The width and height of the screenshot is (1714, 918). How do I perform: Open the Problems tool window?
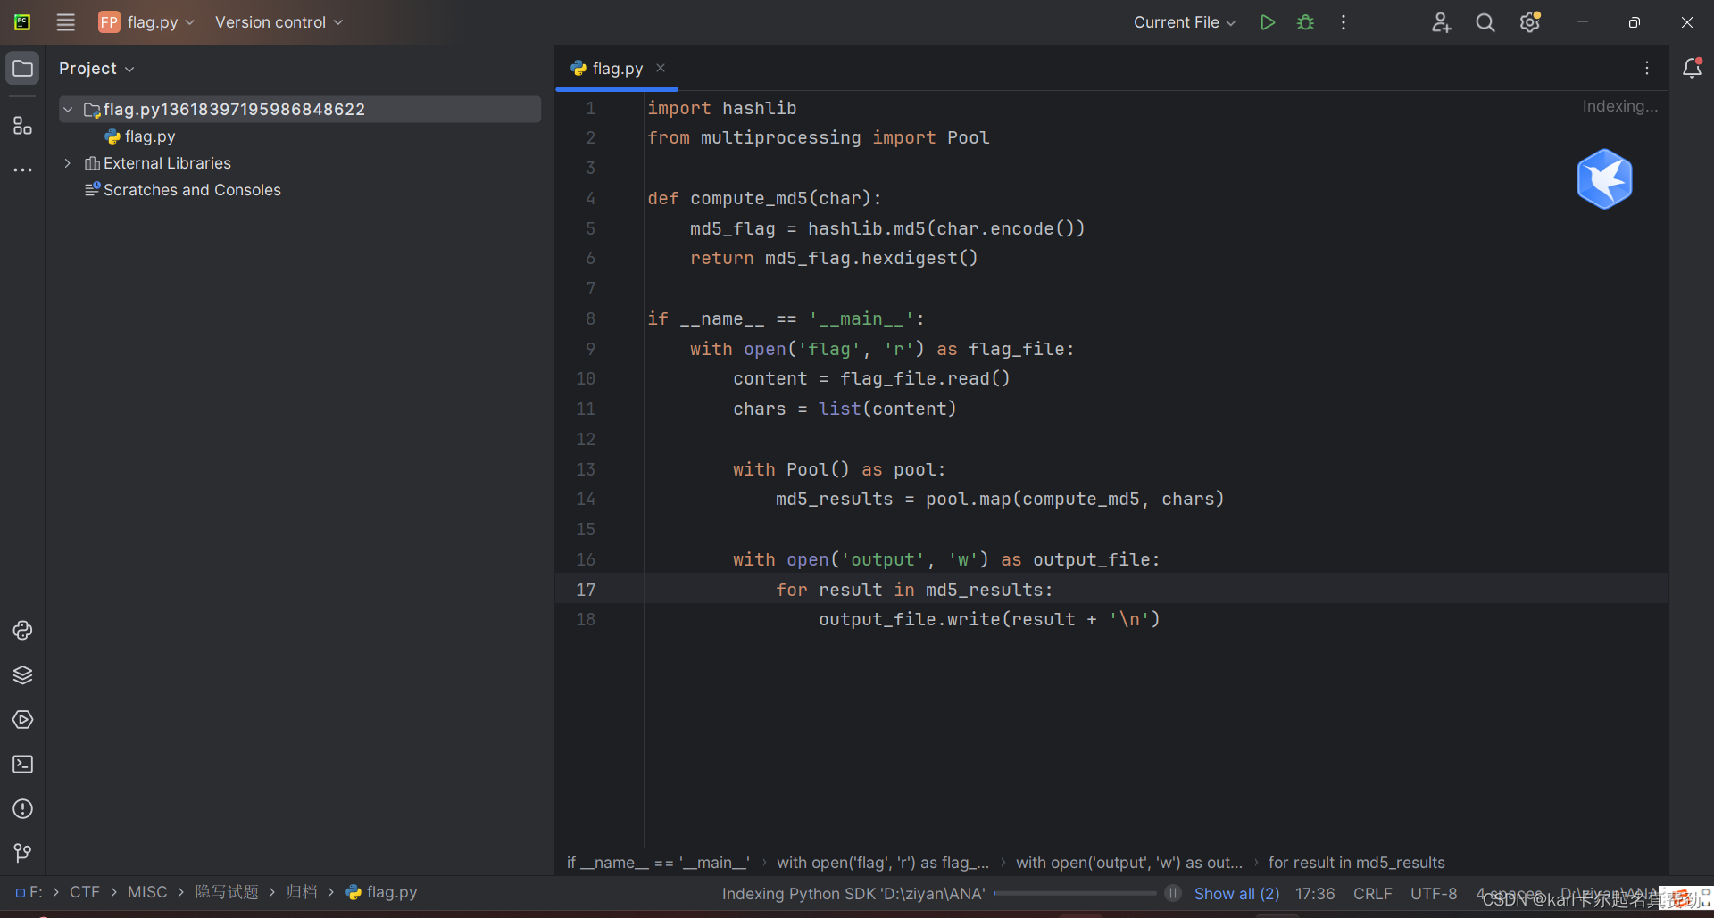click(22, 809)
